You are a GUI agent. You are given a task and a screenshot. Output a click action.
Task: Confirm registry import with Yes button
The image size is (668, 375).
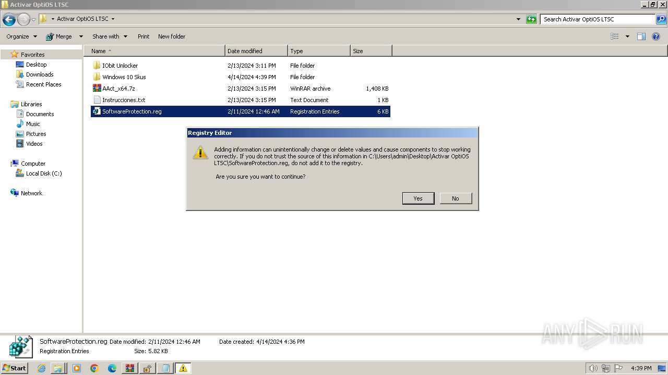418,198
